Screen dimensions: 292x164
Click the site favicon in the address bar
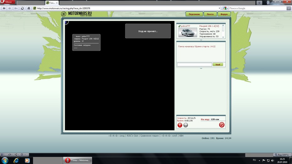[x=35, y=8]
